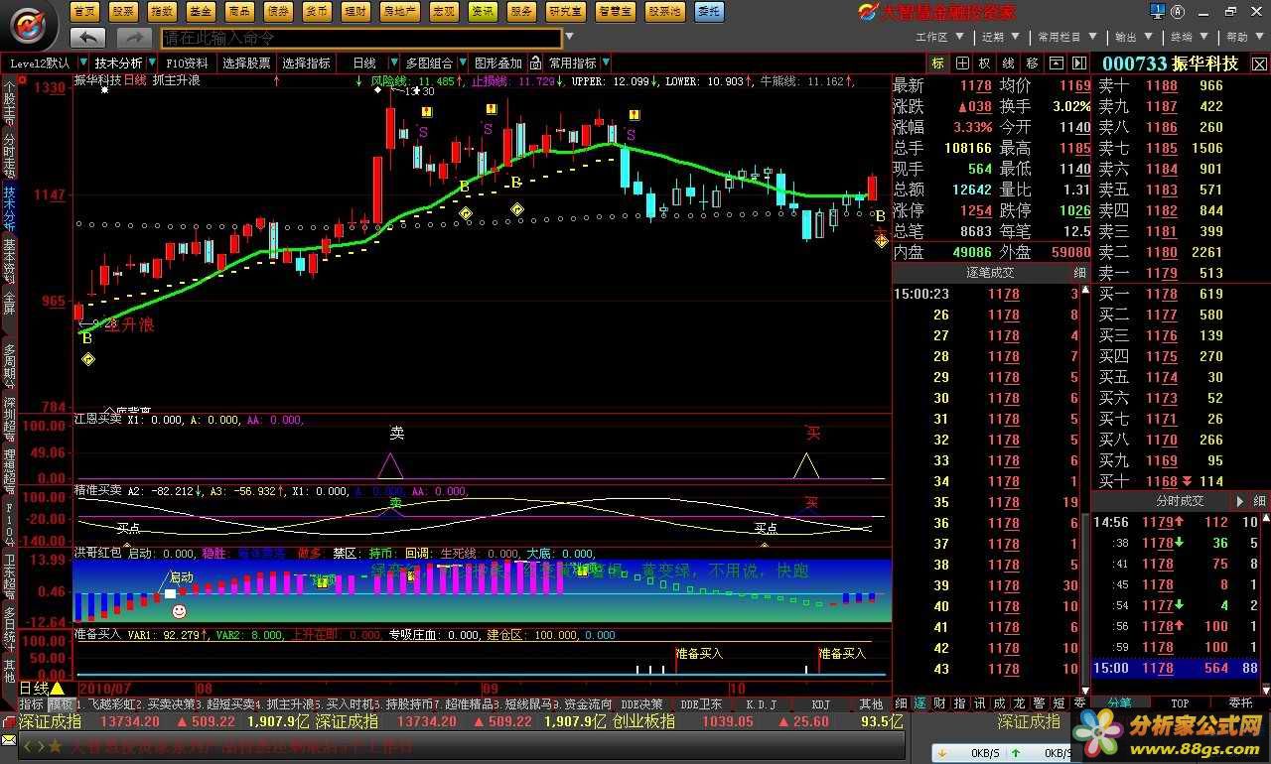The width and height of the screenshot is (1271, 764).
Task: Click the F10资料 button
Action: pyautogui.click(x=188, y=63)
